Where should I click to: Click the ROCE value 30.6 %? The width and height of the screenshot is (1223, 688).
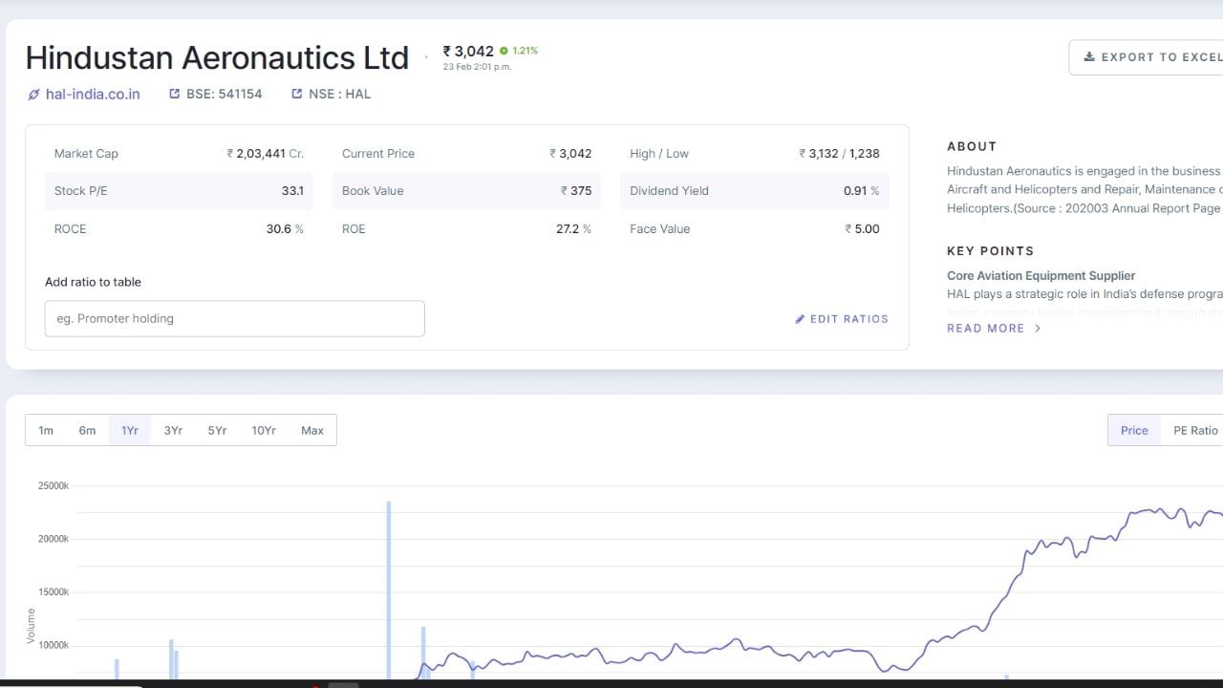tap(285, 229)
